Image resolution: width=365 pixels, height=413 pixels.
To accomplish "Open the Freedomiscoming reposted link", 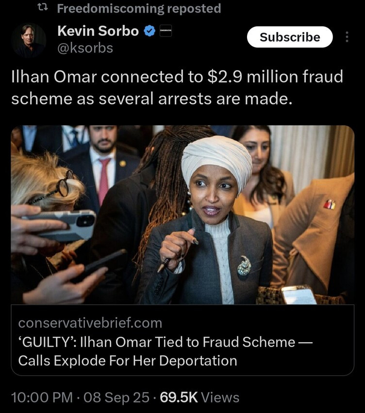I will (139, 8).
